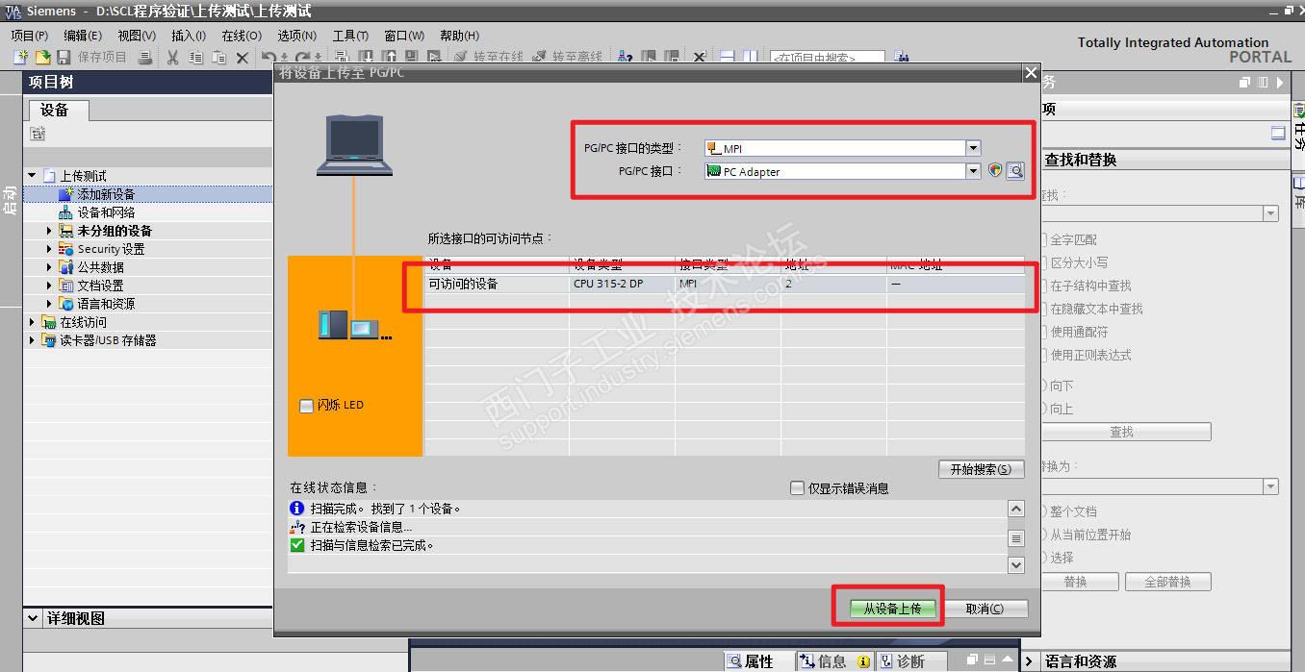Click the float window icon in task header

tap(1246, 83)
